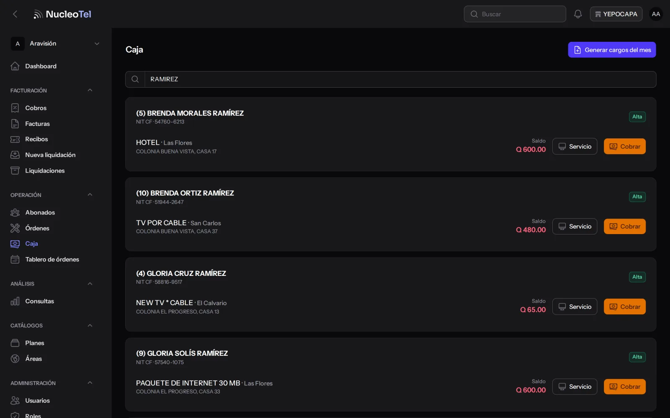Image resolution: width=670 pixels, height=418 pixels.
Task: Click the Buscar search field in header
Action: click(515, 14)
